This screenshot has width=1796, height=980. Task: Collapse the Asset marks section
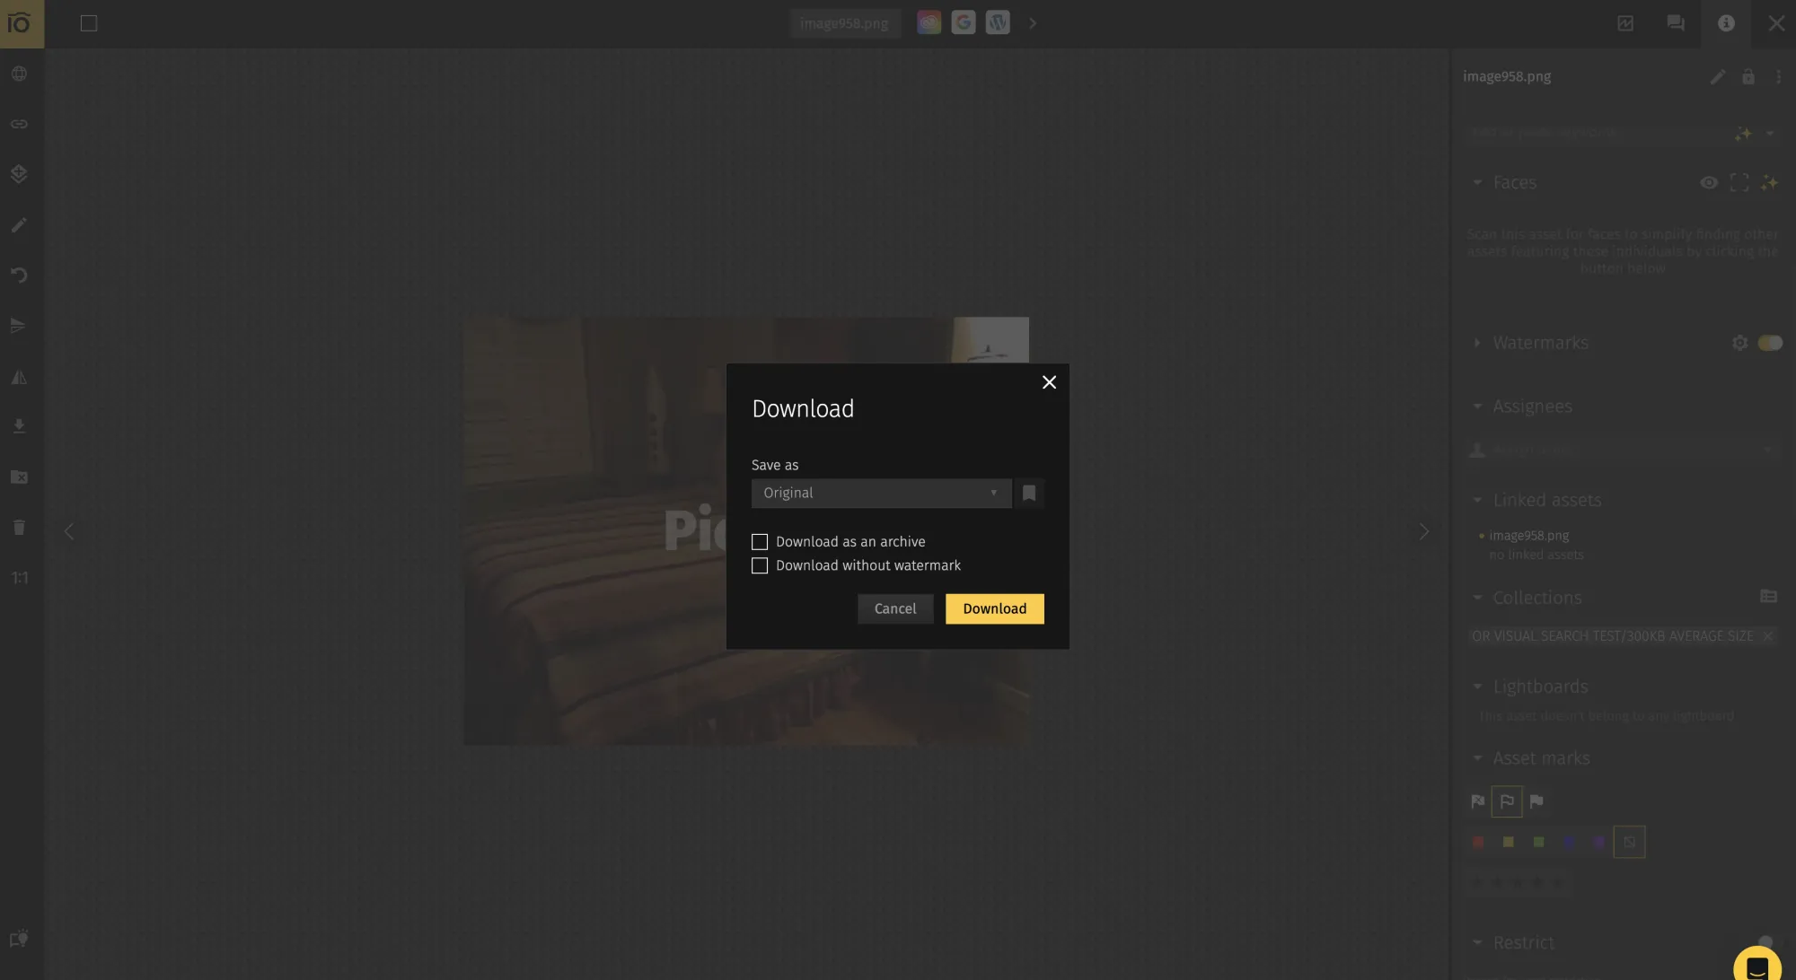pyautogui.click(x=1477, y=758)
